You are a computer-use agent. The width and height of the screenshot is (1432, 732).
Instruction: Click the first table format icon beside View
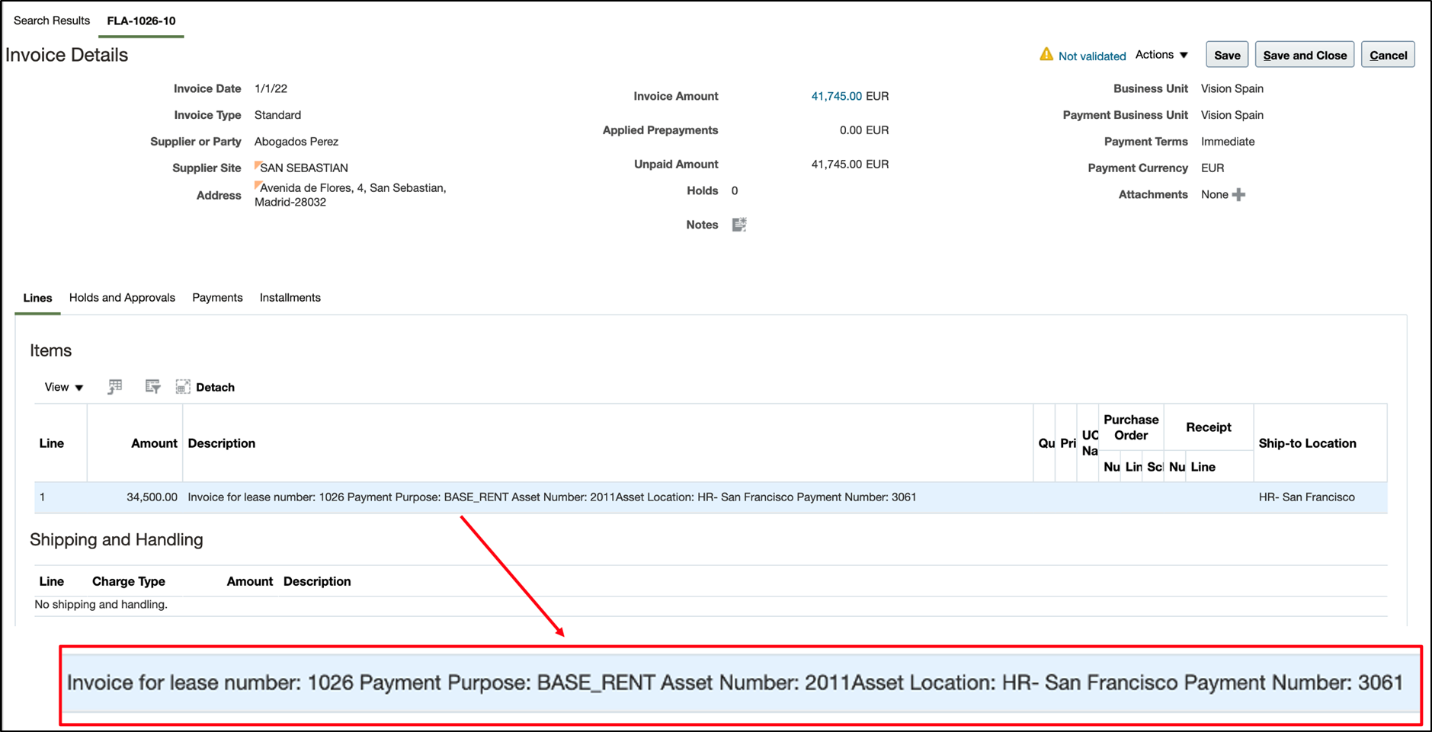115,387
